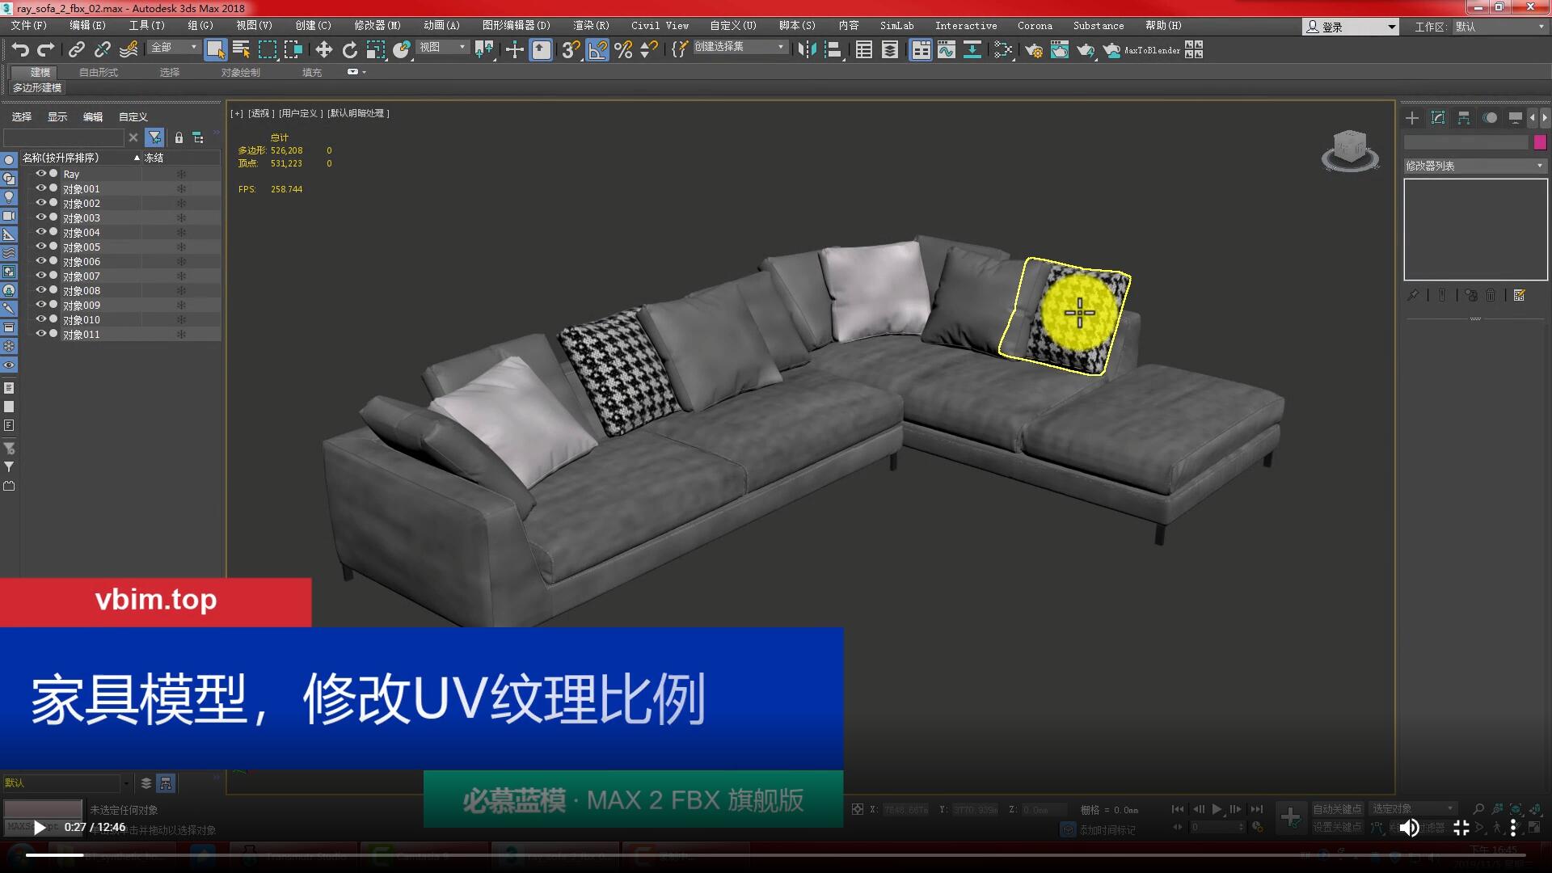The width and height of the screenshot is (1552, 873).
Task: Click the magenta object color swatch
Action: click(1540, 142)
